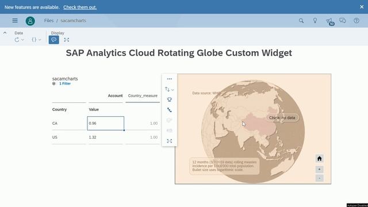Zoom out the globe with minus
The height and width of the screenshot is (207, 368).
[x=320, y=178]
